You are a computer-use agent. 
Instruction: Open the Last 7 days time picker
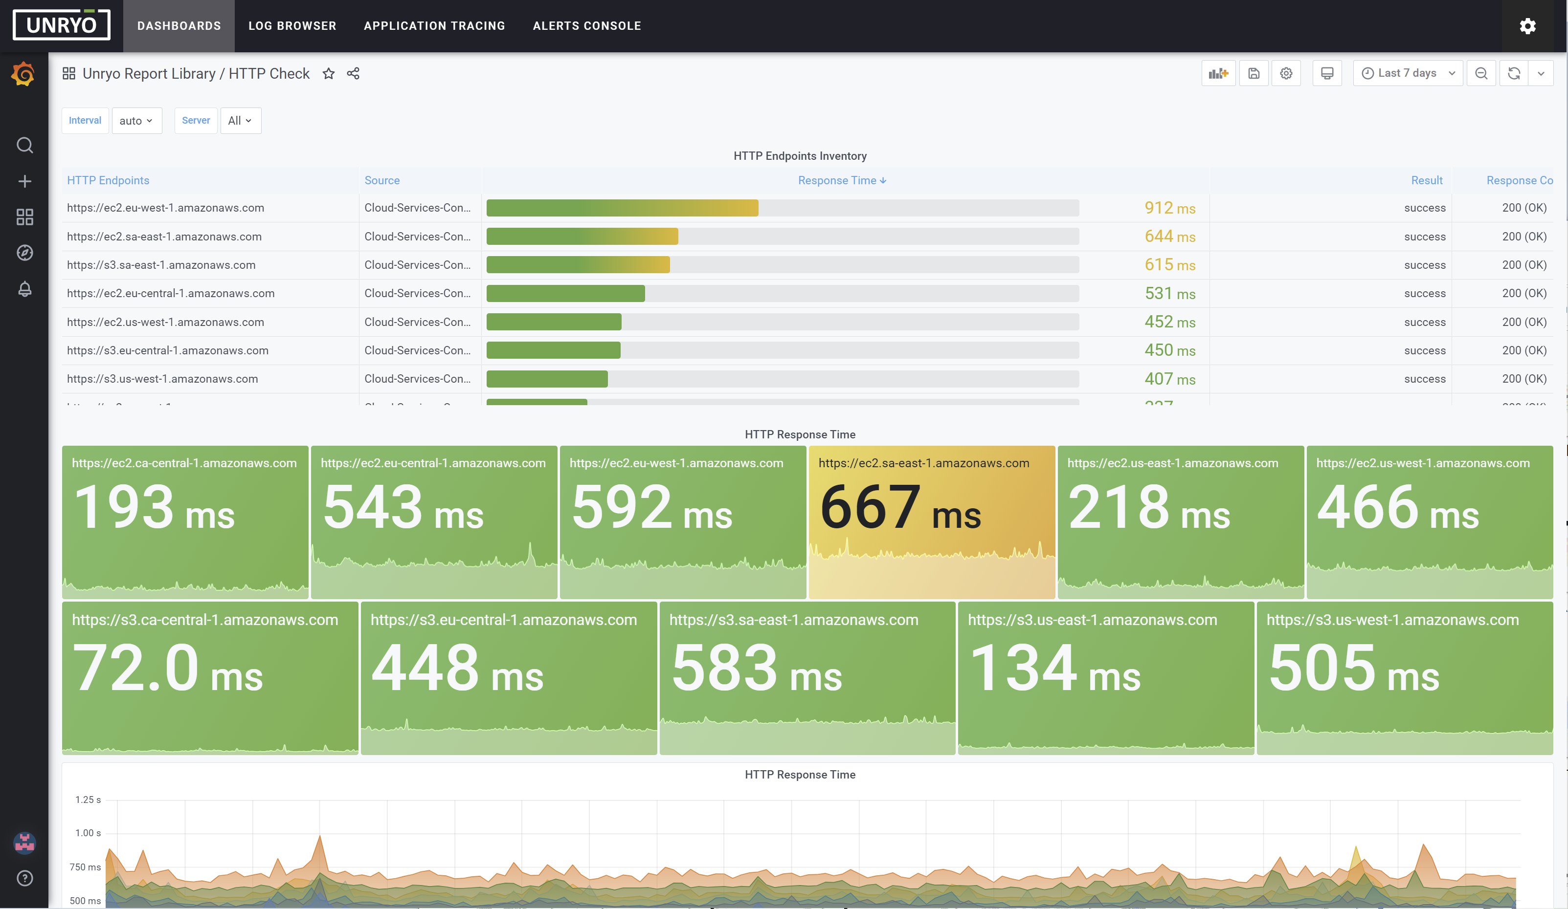click(1408, 73)
